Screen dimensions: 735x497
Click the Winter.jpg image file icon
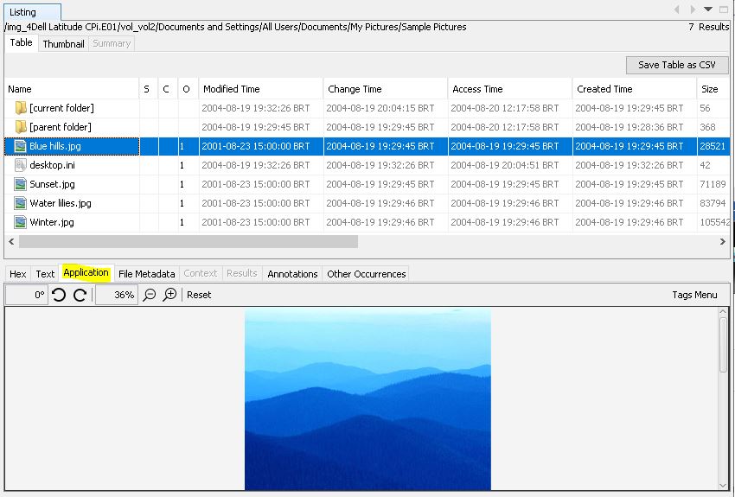21,222
